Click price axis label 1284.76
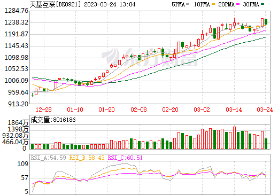The height and width of the screenshot is (195, 278). point(16,11)
